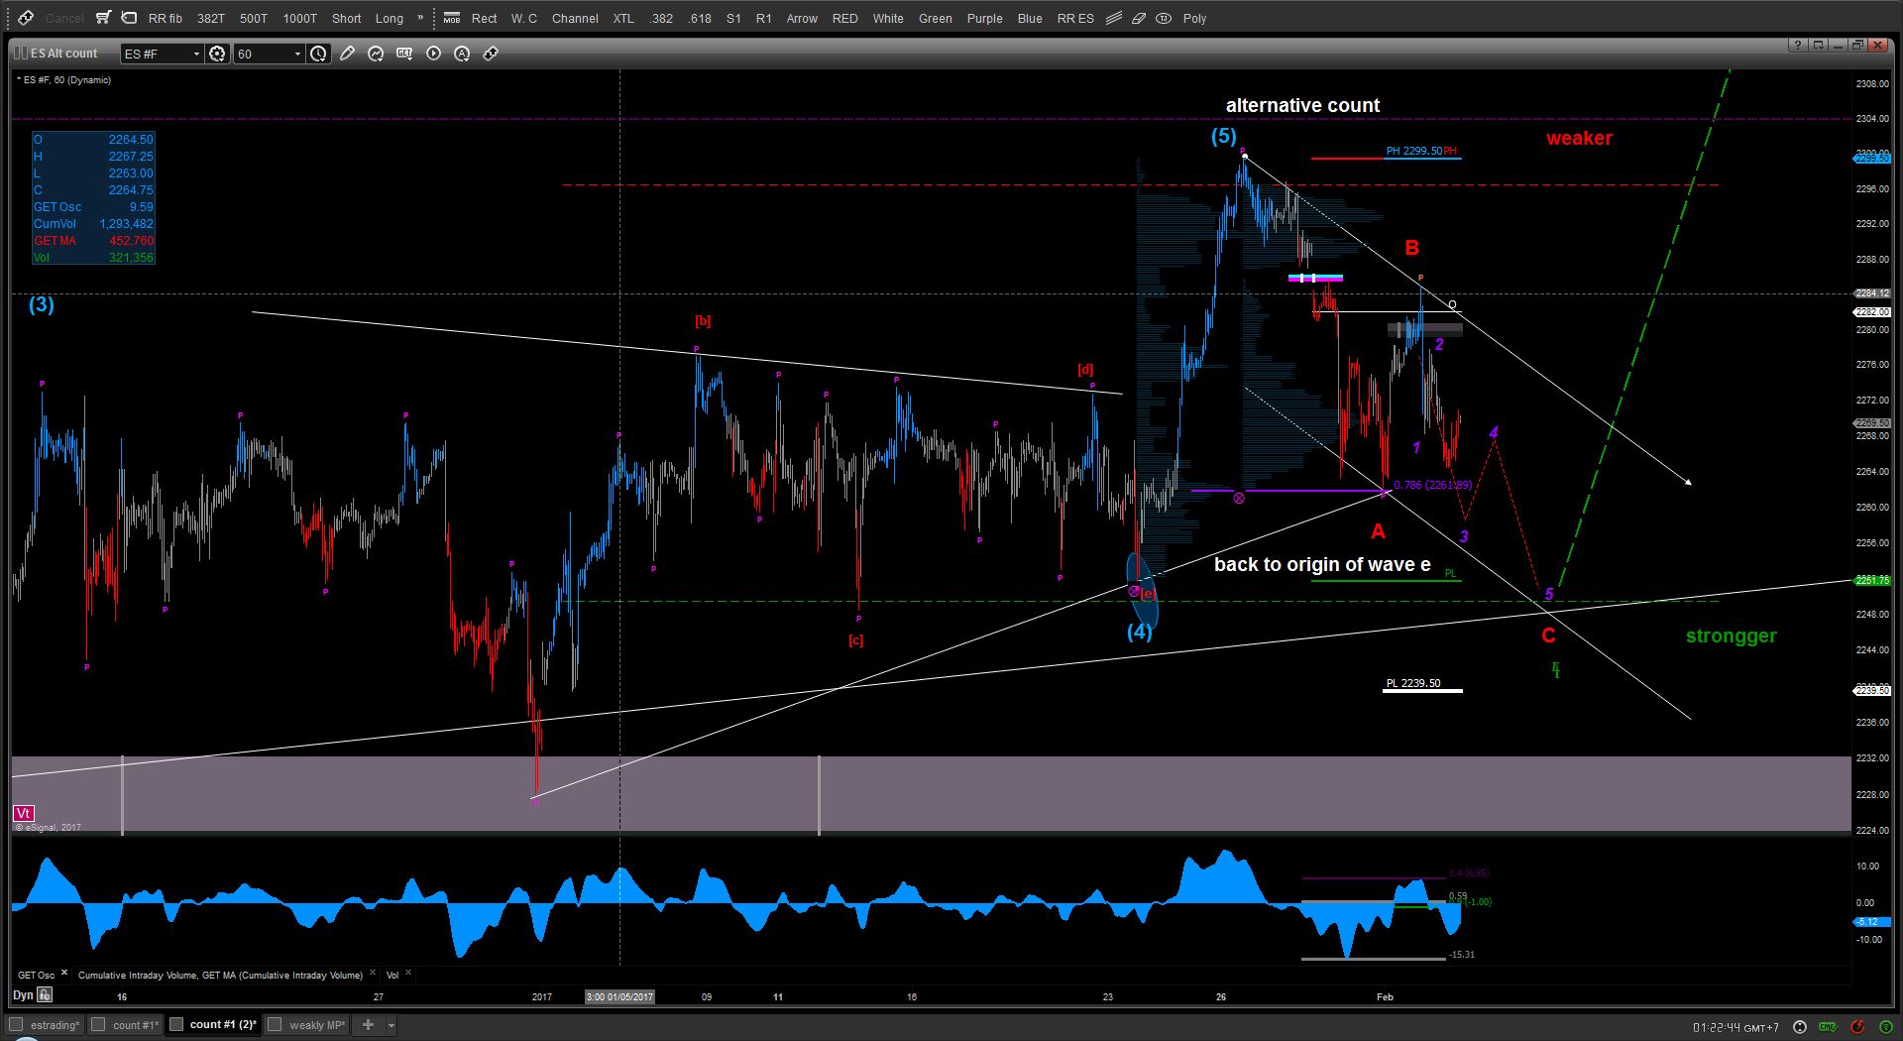Select the eraser tool next to RR ES

tap(1140, 18)
